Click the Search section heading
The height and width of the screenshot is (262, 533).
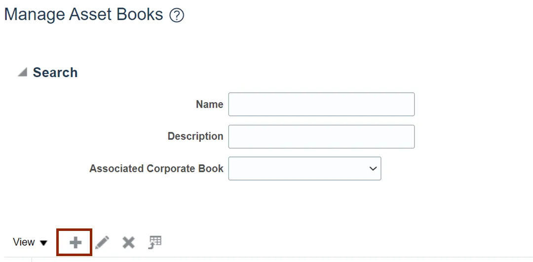click(55, 73)
